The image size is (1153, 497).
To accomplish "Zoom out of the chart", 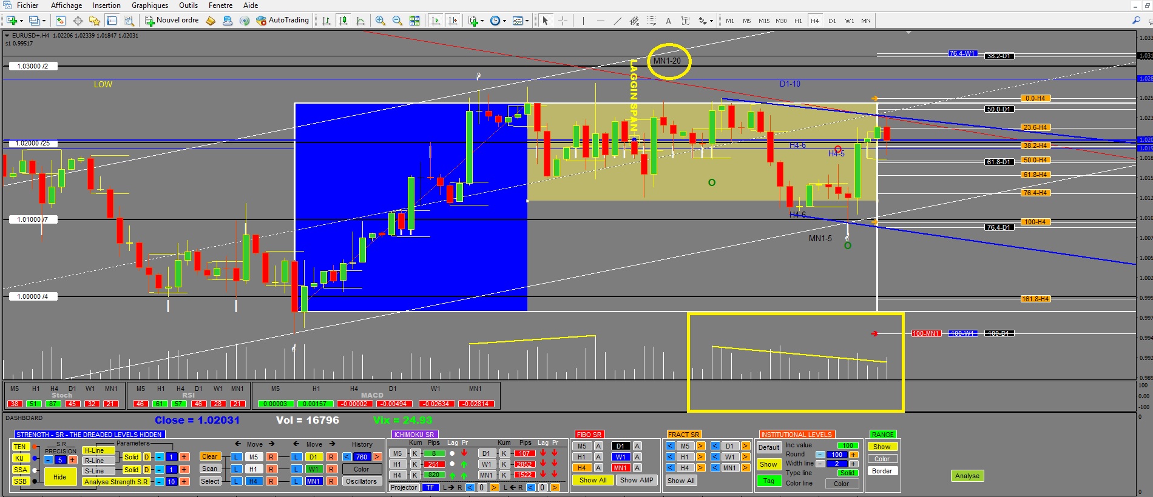I will [397, 21].
